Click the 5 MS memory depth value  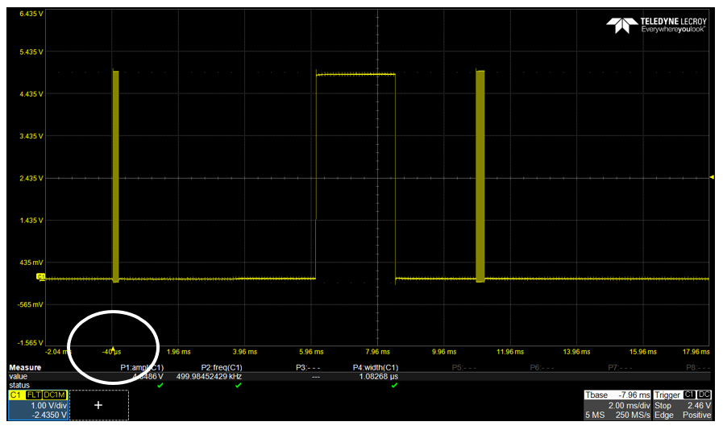click(595, 415)
